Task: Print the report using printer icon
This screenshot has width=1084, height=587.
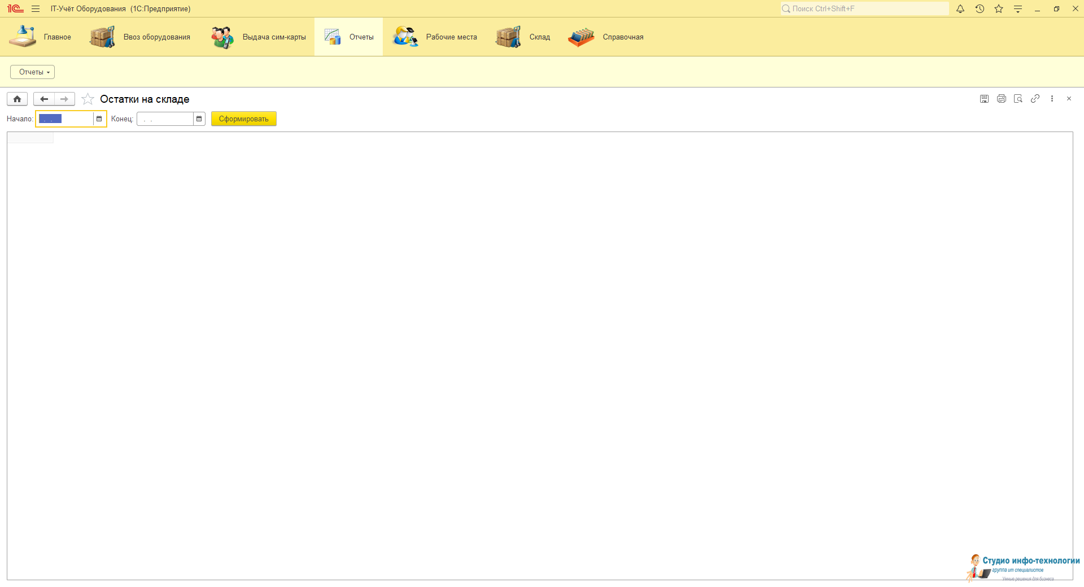Action: tap(1001, 99)
